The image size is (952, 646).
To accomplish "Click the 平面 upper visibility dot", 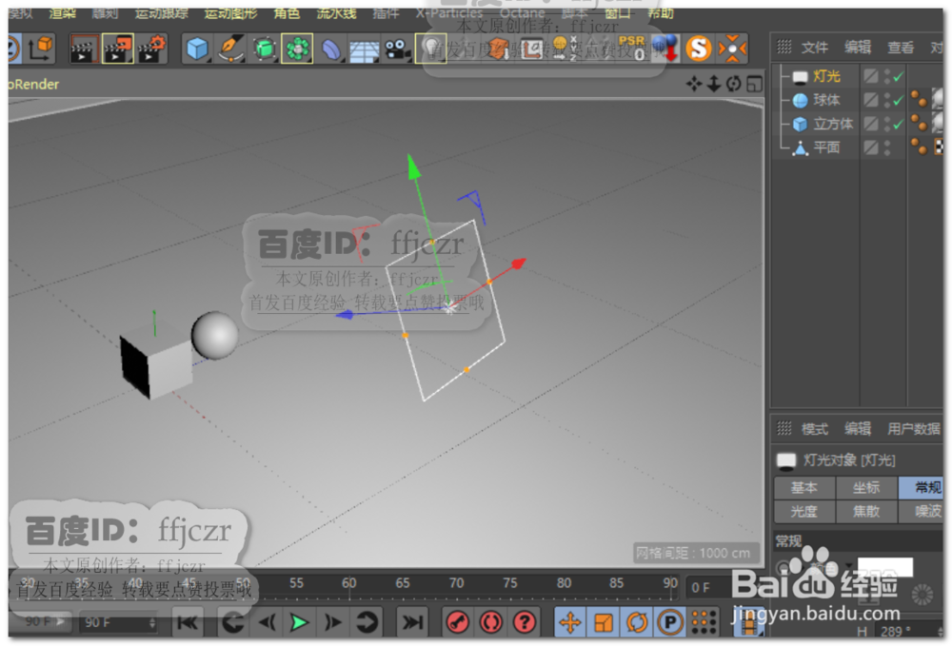I will click(887, 141).
